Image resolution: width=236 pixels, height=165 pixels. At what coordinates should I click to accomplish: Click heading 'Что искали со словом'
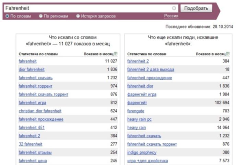pos(73,37)
